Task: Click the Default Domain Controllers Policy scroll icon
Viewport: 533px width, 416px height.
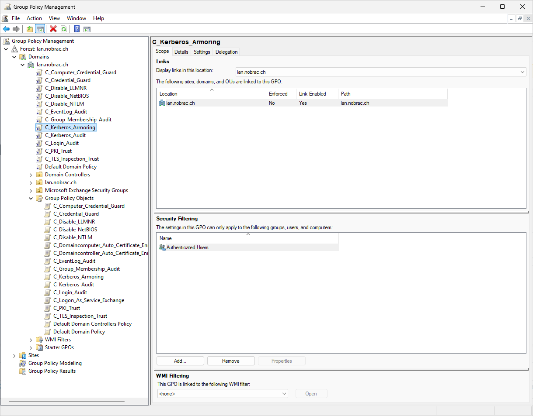Action: tap(48, 324)
